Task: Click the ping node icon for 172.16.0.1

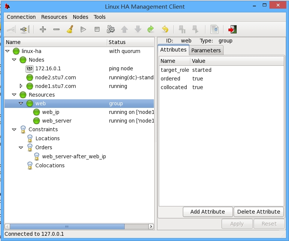Action: coord(29,69)
